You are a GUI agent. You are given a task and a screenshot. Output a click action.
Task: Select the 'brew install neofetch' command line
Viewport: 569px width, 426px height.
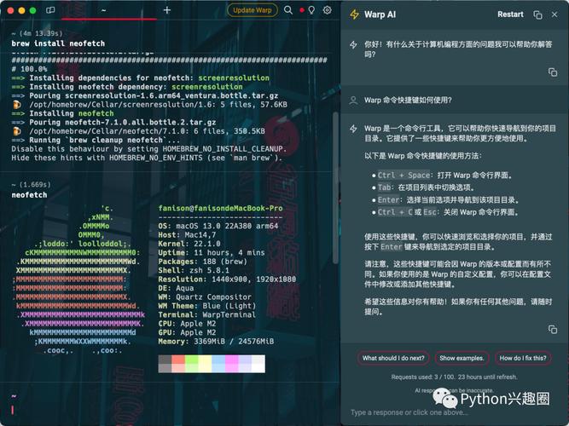click(x=58, y=43)
